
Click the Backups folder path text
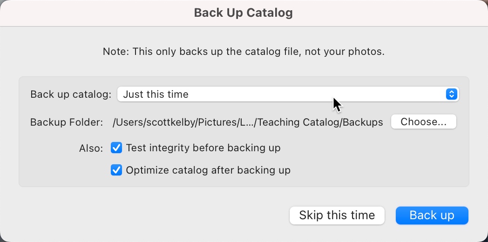[248, 122]
